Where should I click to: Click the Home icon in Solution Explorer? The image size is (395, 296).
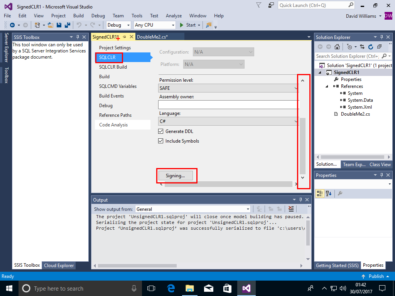[x=337, y=47]
